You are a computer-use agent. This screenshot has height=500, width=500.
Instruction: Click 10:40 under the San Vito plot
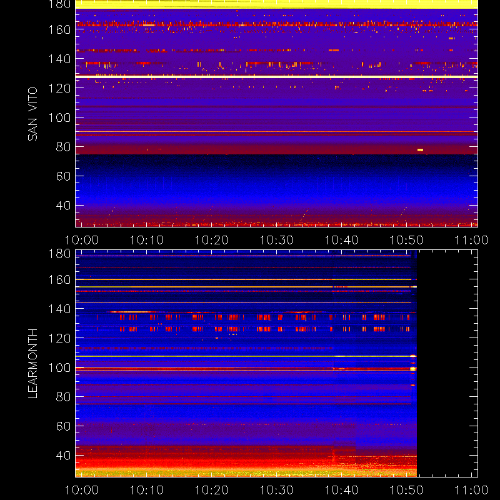[x=342, y=240]
